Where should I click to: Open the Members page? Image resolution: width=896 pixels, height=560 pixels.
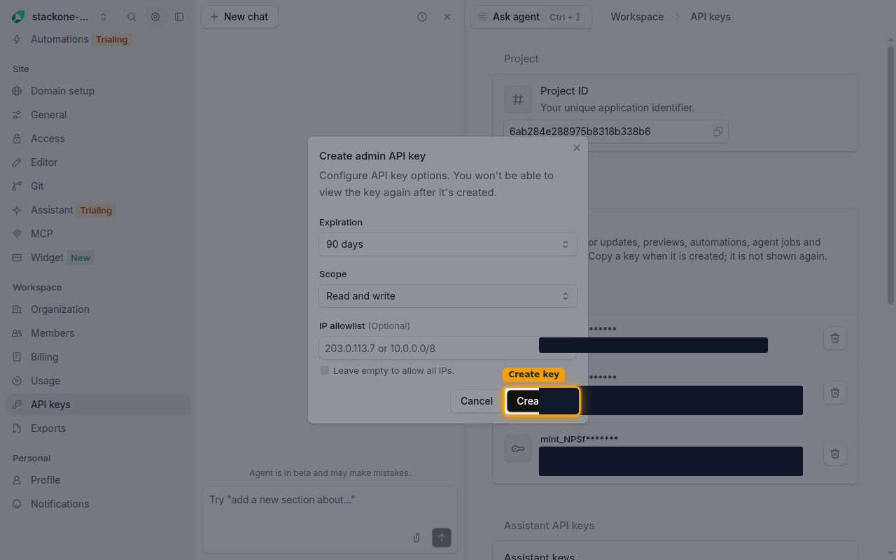point(98,333)
